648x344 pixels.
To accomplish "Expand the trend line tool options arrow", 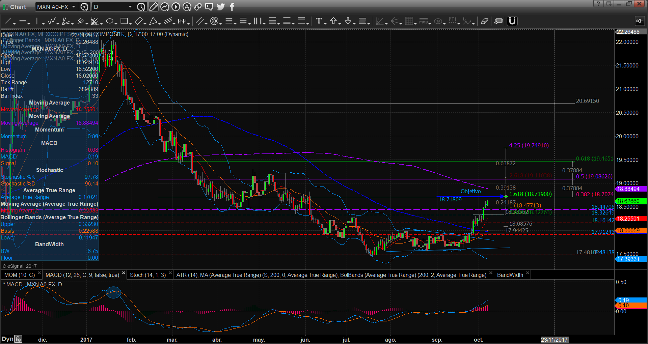I will [x=14, y=23].
